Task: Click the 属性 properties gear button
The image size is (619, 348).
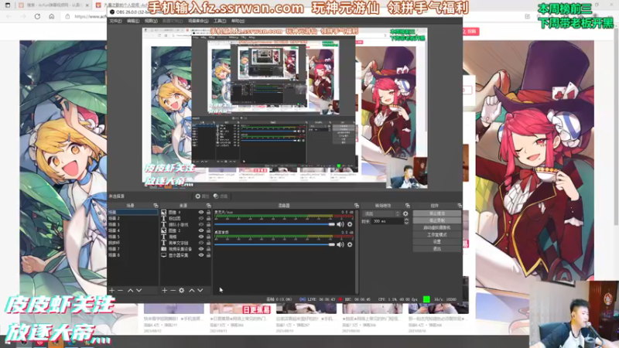Action: (x=202, y=196)
